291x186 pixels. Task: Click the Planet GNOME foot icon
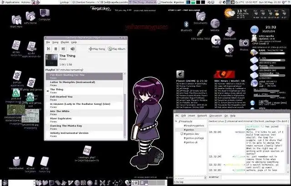[180, 74]
